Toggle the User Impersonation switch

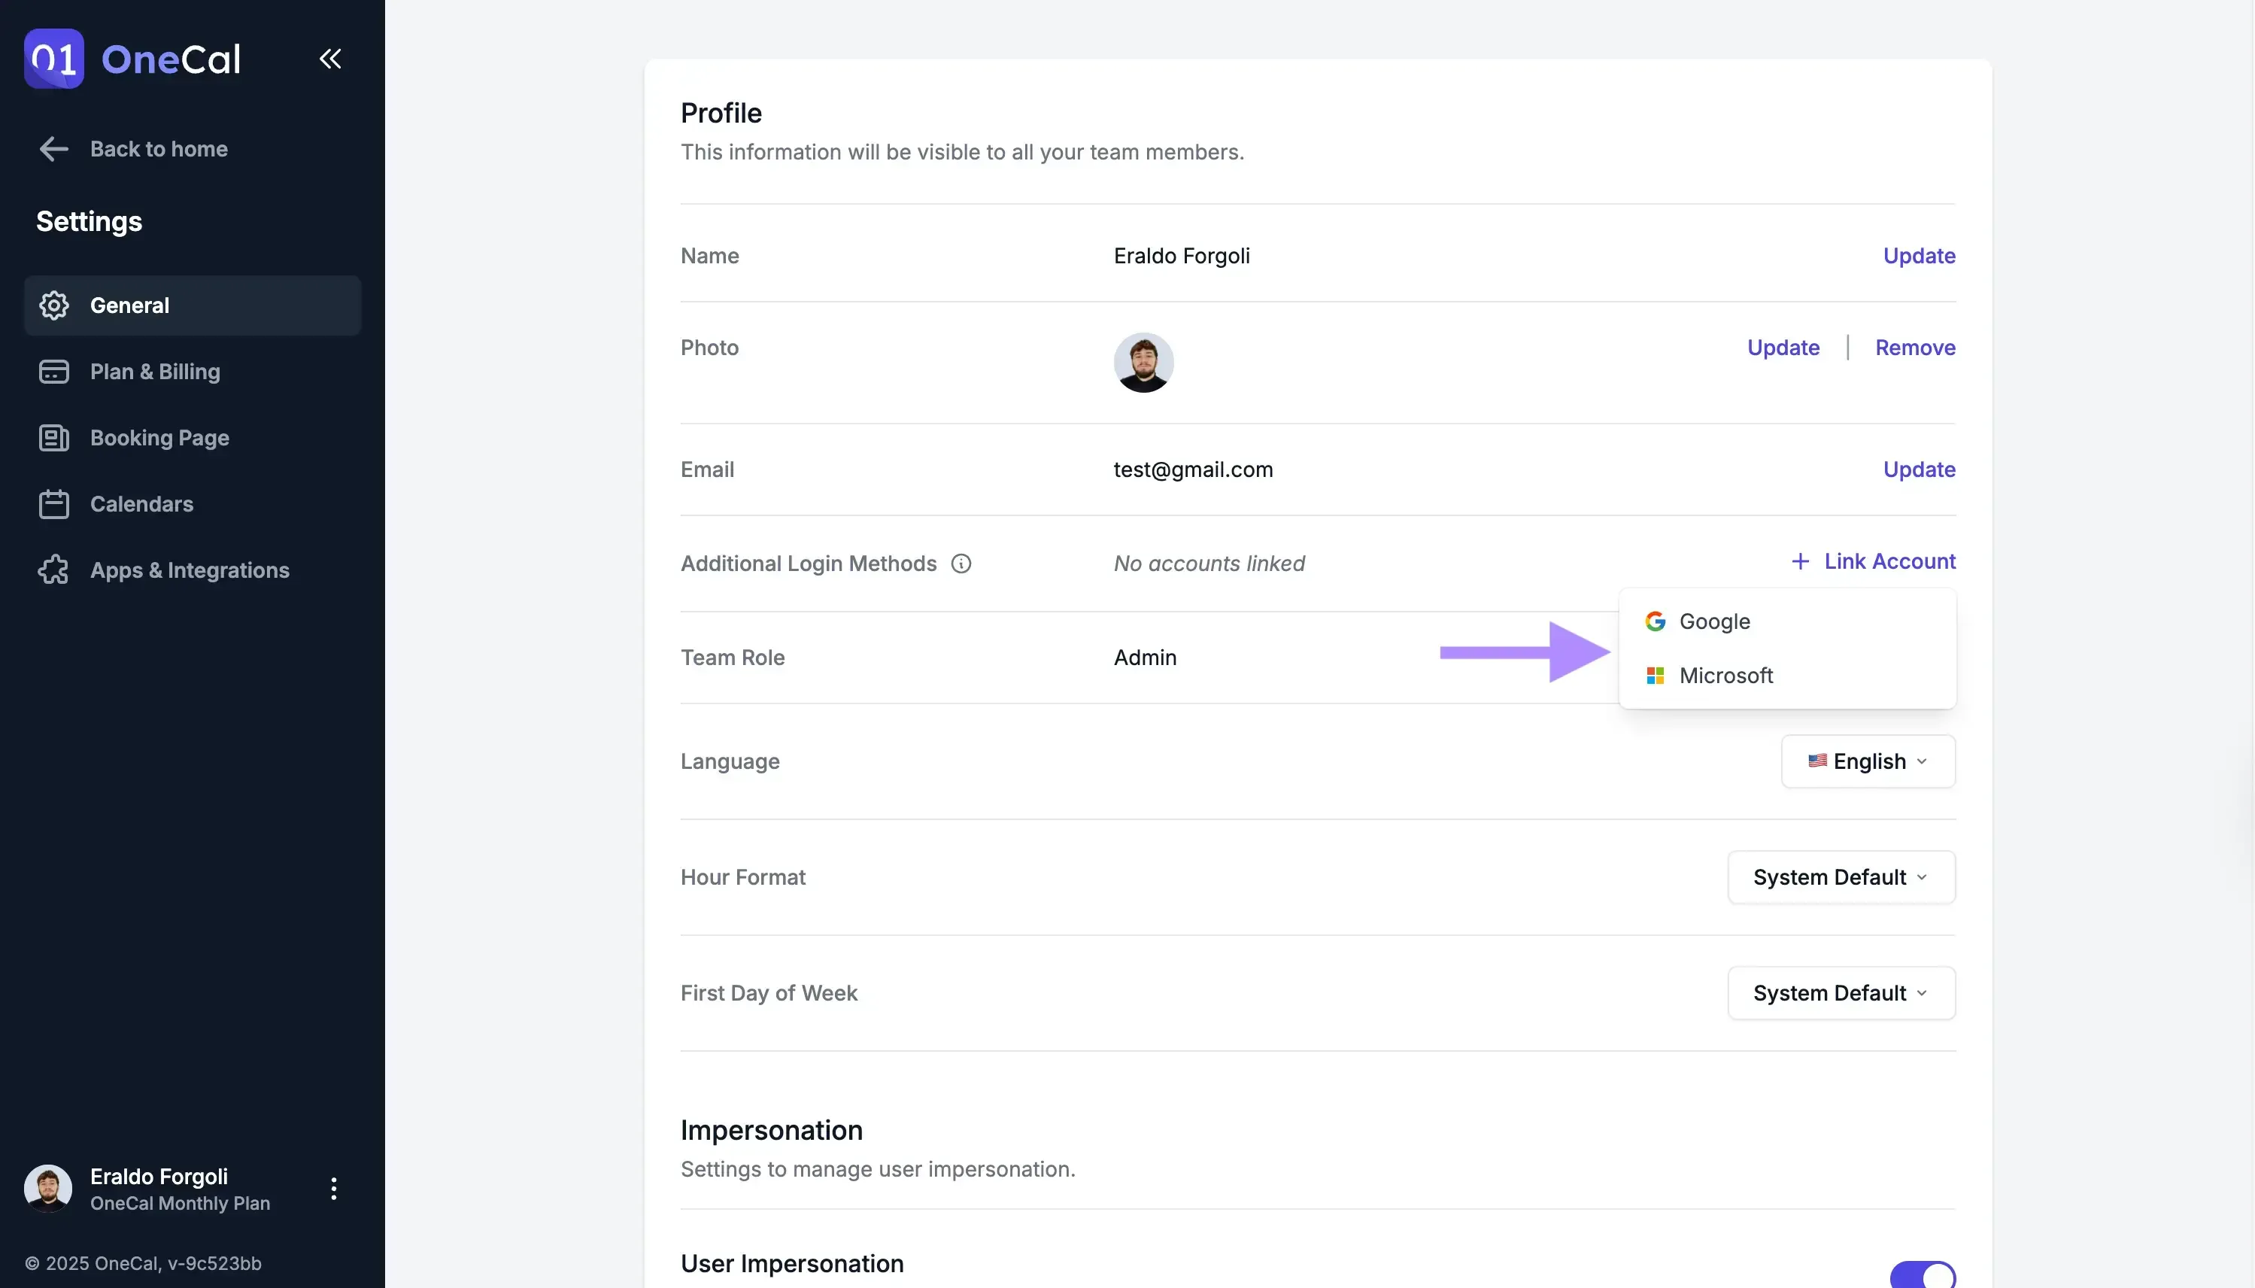(1922, 1274)
